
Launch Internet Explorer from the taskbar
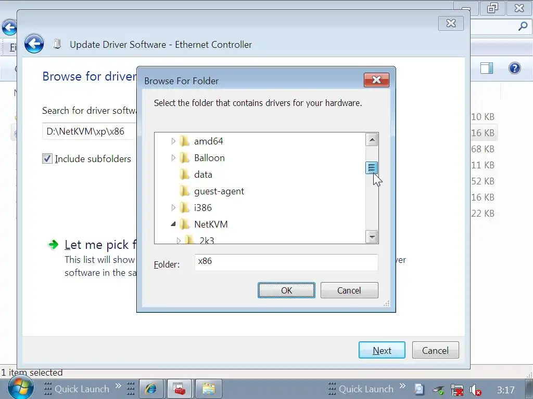(150, 389)
